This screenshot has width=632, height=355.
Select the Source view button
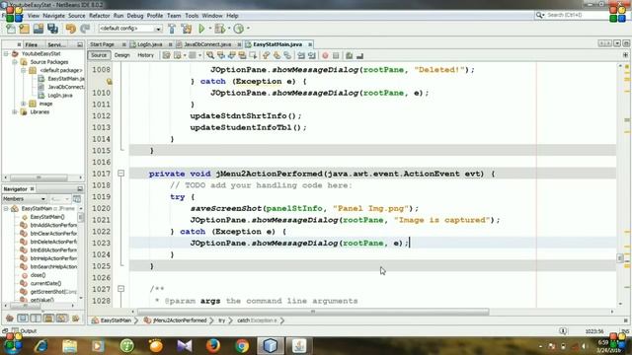[x=99, y=55]
